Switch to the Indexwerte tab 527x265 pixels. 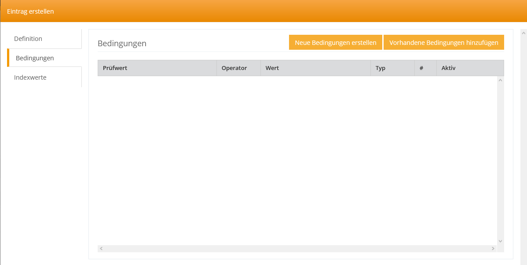(x=30, y=77)
